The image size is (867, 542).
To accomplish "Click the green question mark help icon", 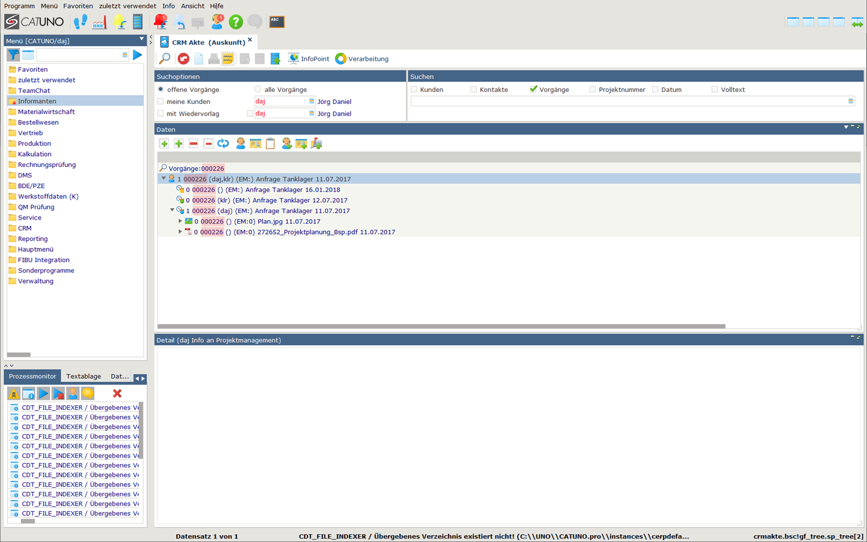I will [x=235, y=22].
